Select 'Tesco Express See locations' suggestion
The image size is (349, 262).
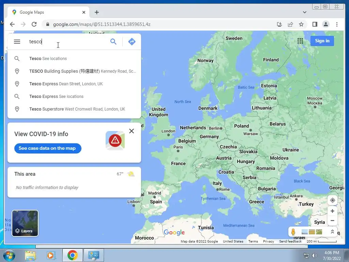(74, 97)
